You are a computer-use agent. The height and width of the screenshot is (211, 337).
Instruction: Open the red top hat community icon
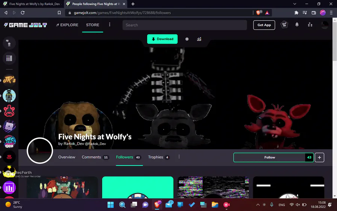(x=9, y=157)
